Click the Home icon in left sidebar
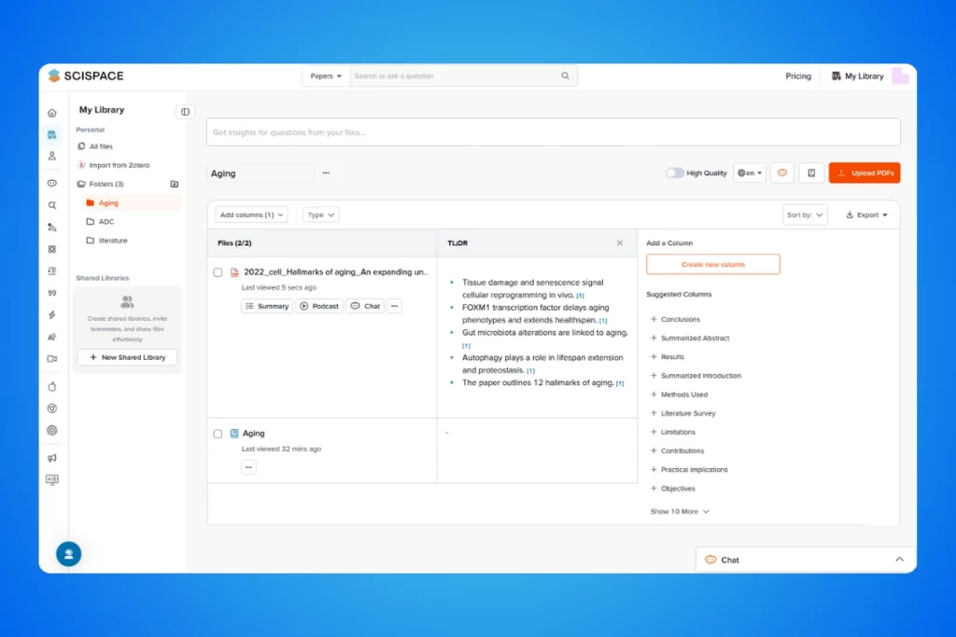956x637 pixels. point(52,113)
